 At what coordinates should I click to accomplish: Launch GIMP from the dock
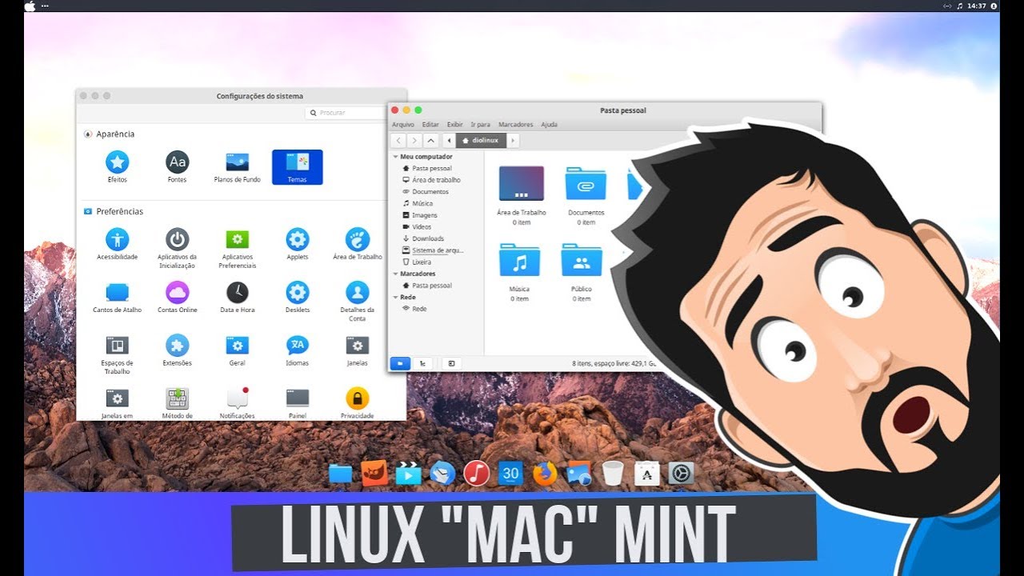374,474
